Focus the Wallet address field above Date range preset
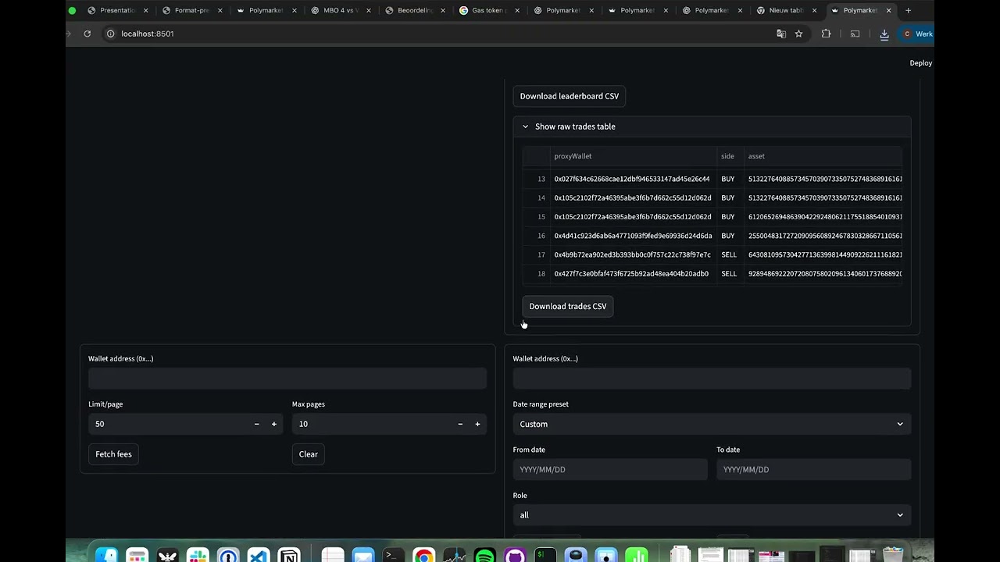 (712, 379)
